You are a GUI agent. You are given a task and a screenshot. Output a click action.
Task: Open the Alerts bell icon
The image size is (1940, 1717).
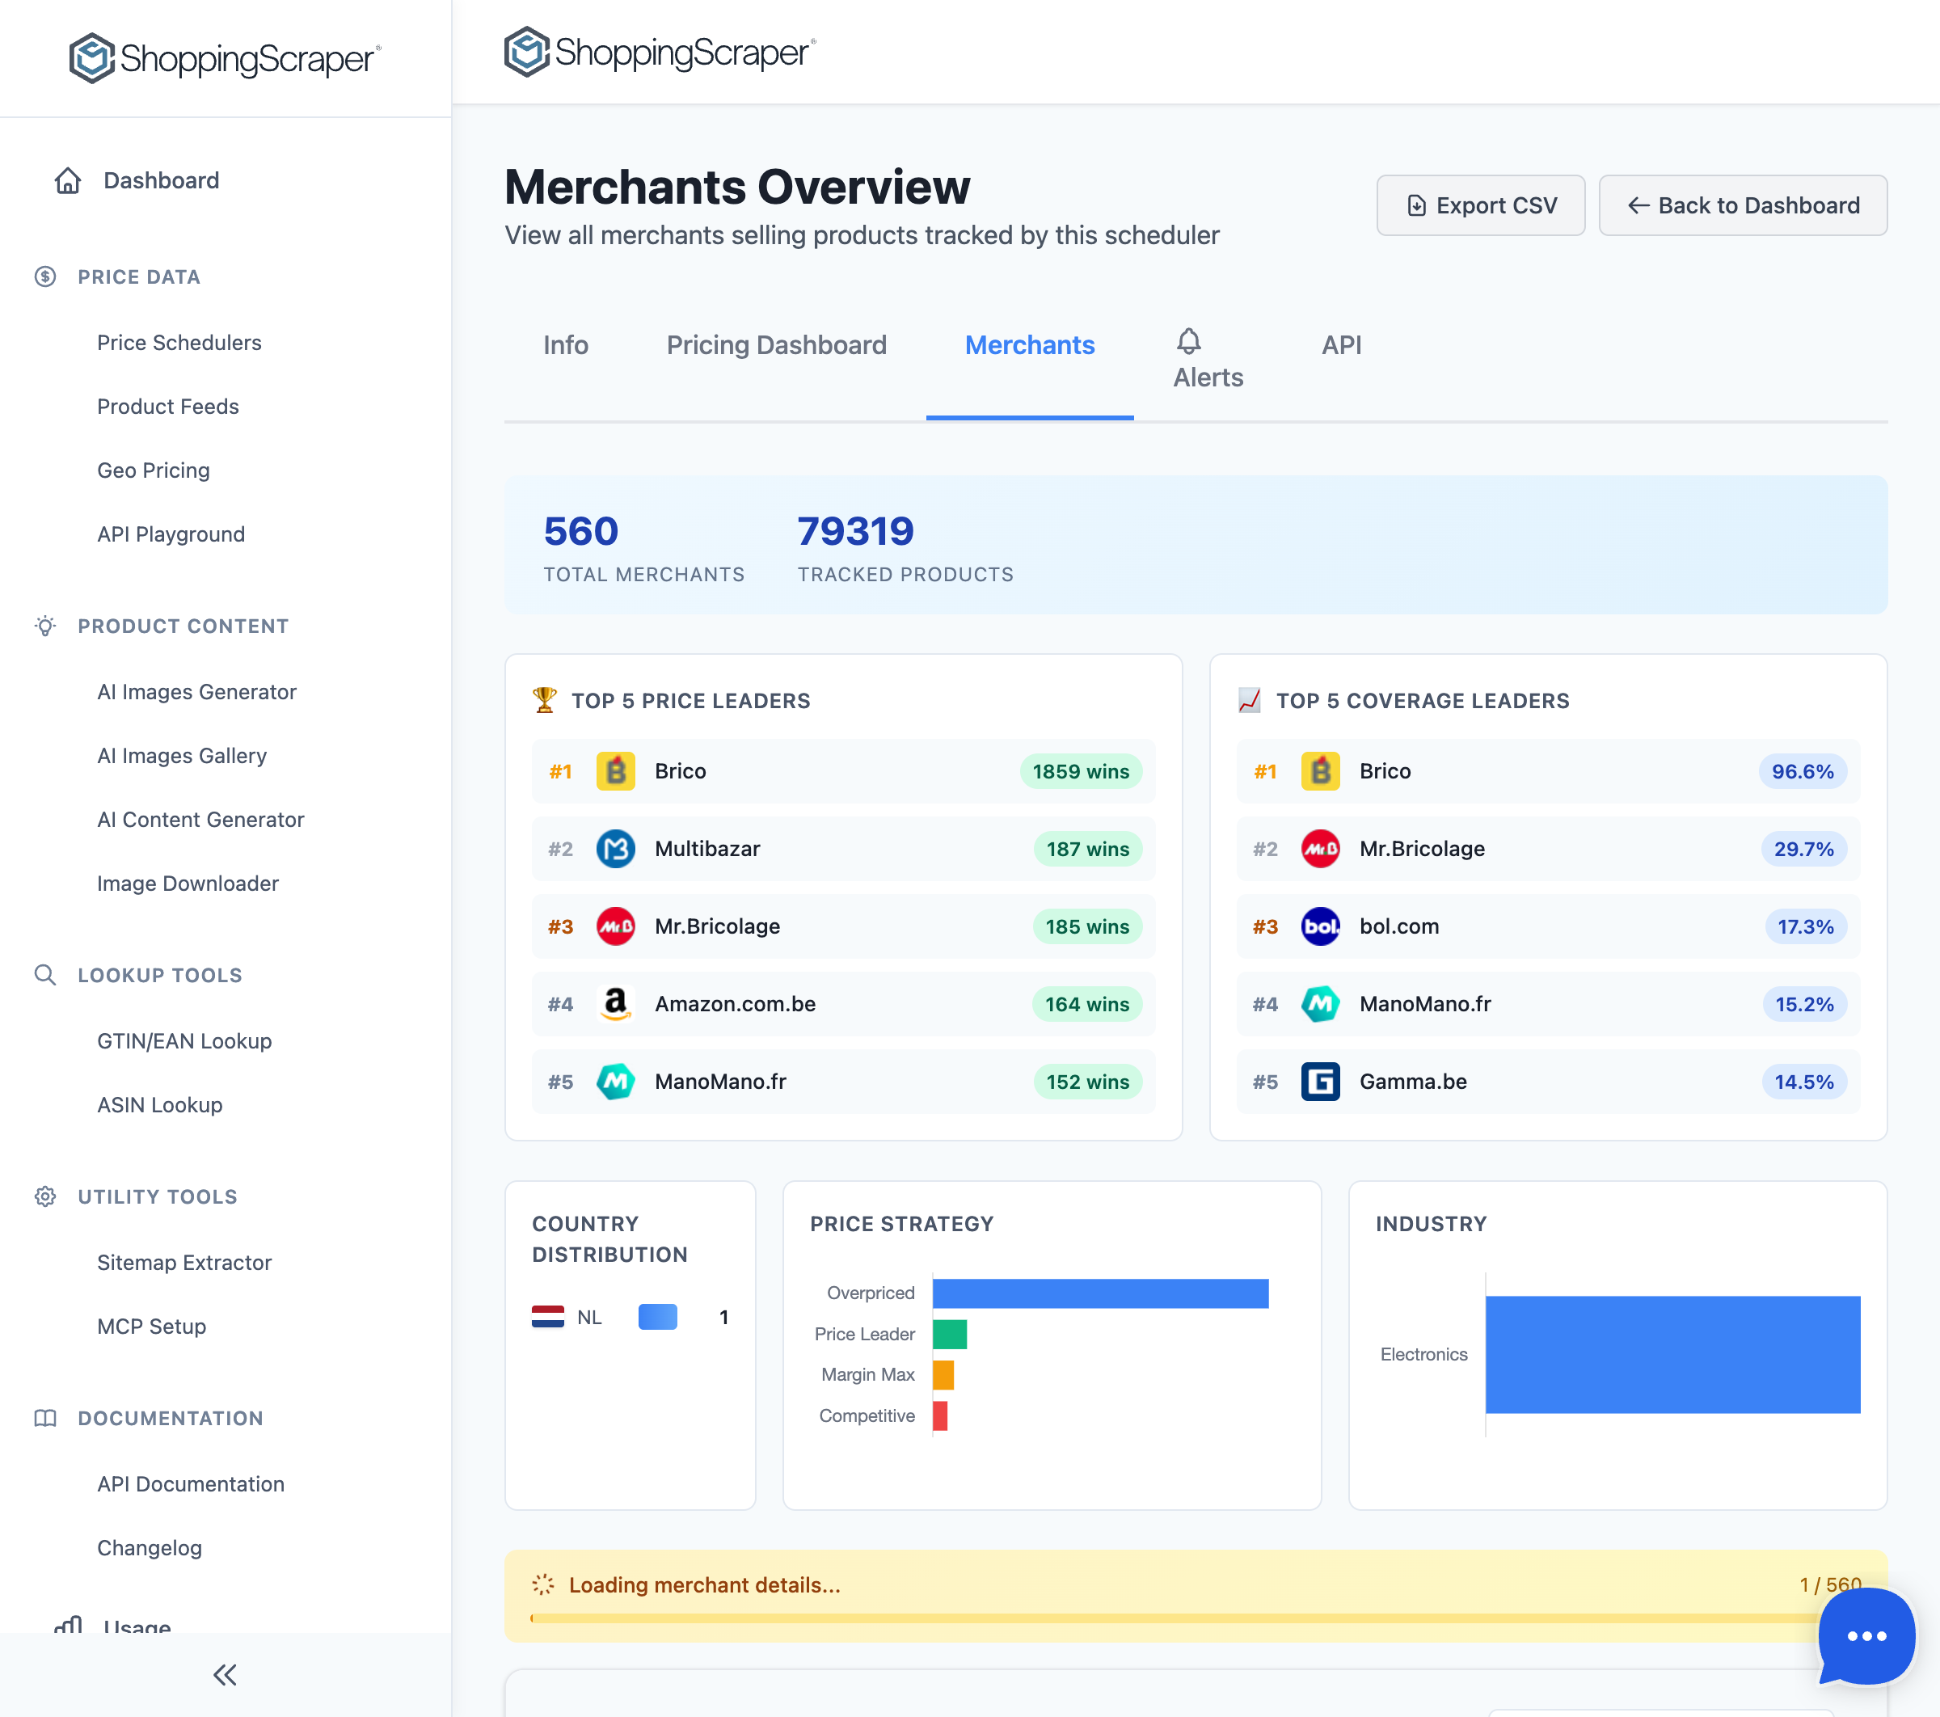tap(1187, 344)
